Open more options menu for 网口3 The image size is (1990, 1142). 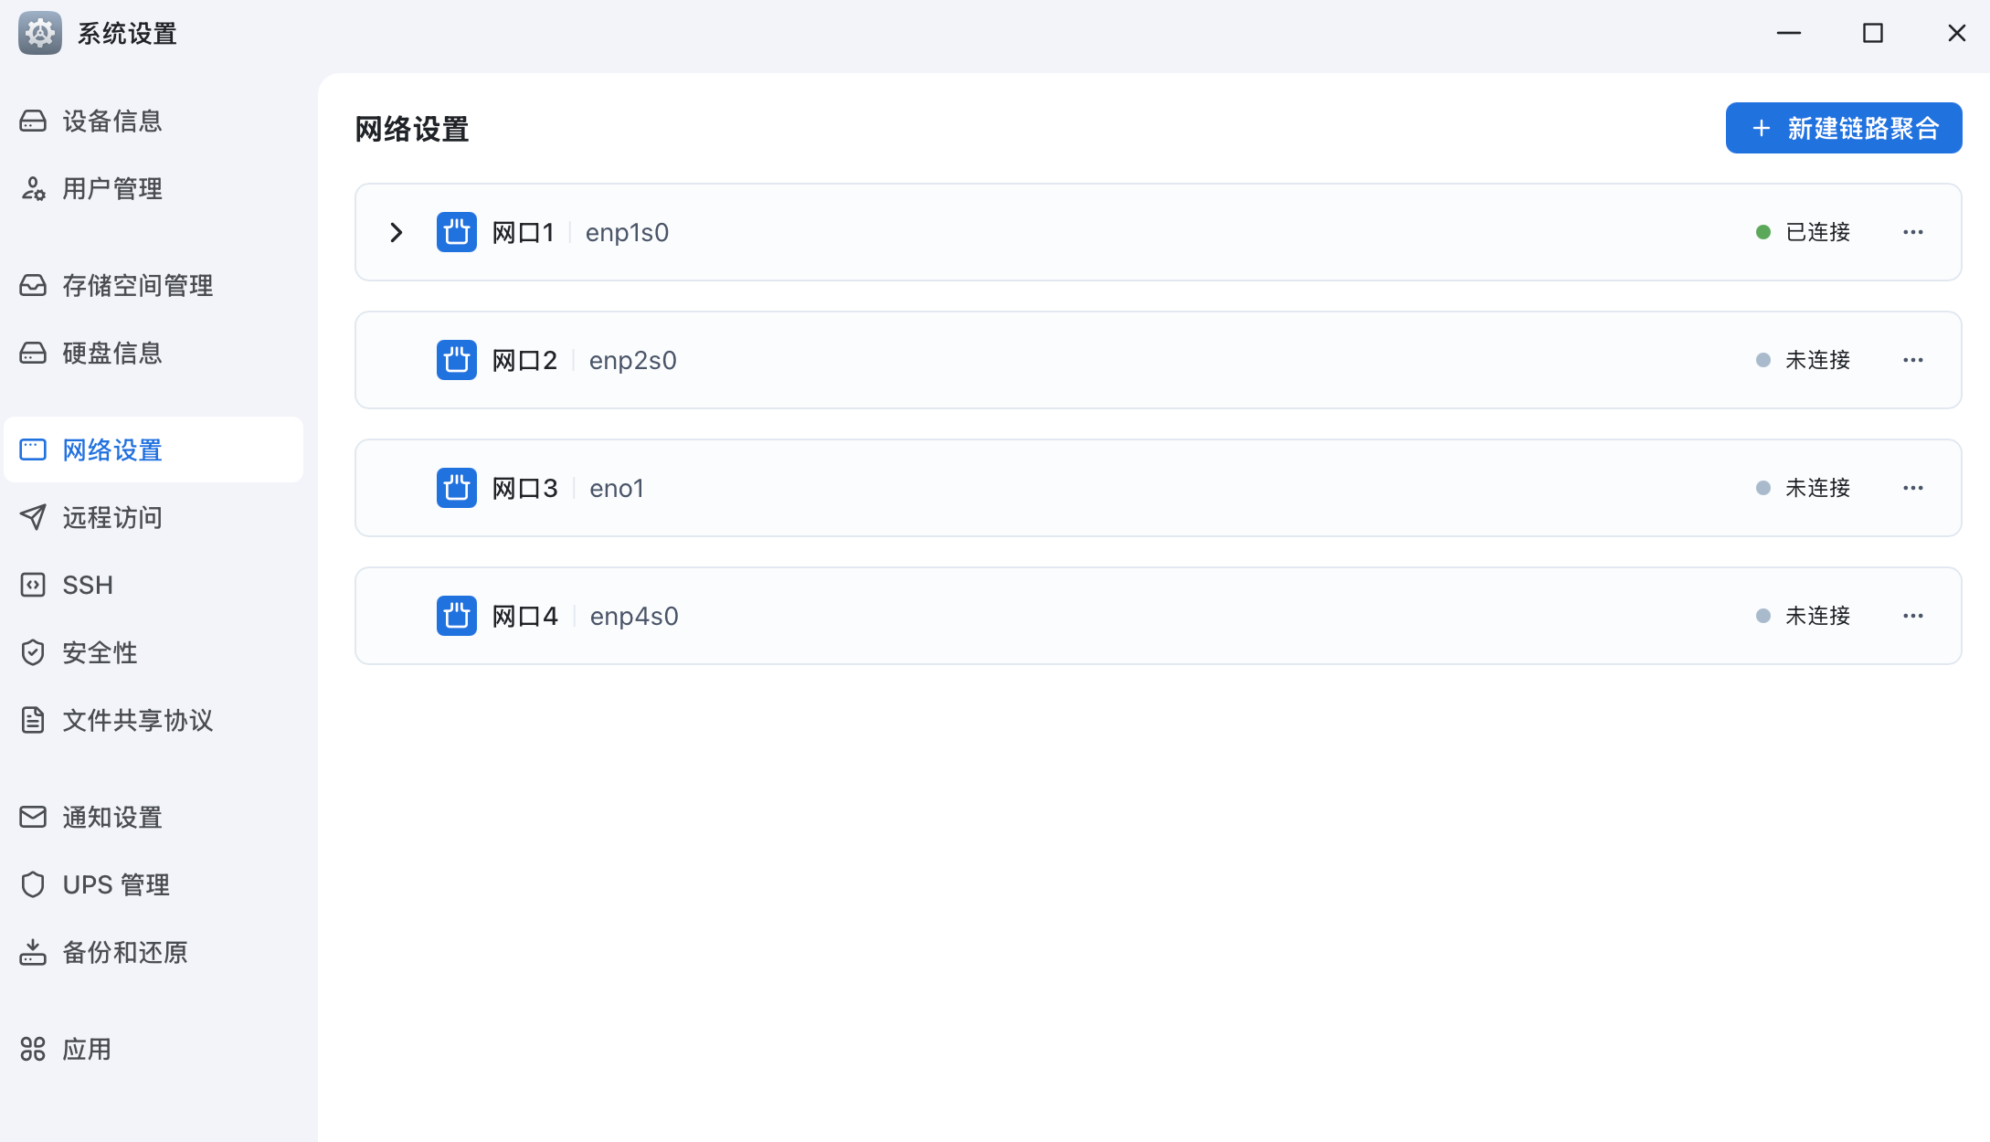[x=1912, y=488]
